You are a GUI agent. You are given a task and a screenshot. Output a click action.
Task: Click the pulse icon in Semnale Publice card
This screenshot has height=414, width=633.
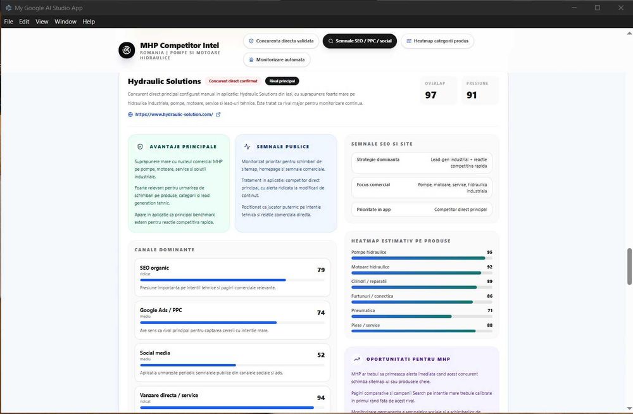247,147
